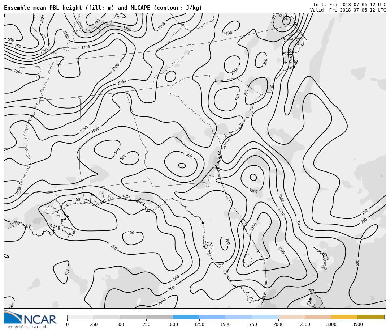
Task: Pick the 500–750 gray colorbar segment
Action: [x=133, y=317]
